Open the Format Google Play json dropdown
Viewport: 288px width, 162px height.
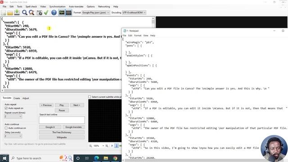[x=95, y=13]
